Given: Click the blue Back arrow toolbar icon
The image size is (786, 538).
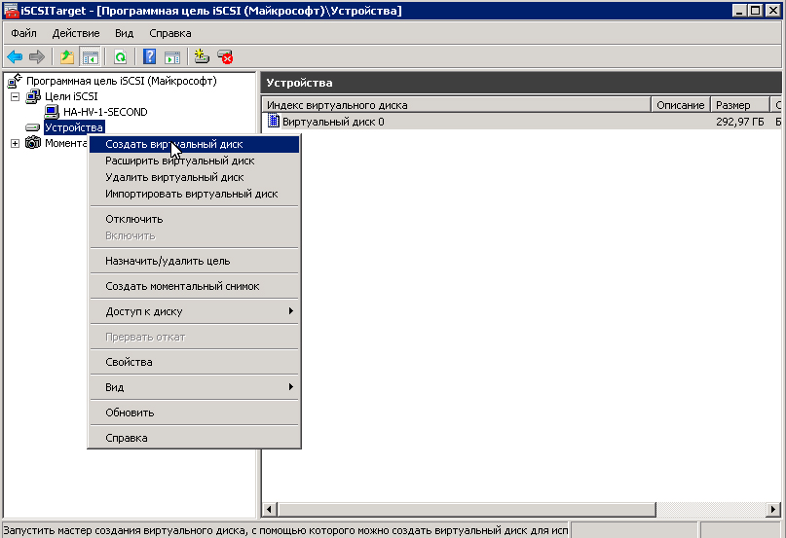Looking at the screenshot, I should (15, 57).
